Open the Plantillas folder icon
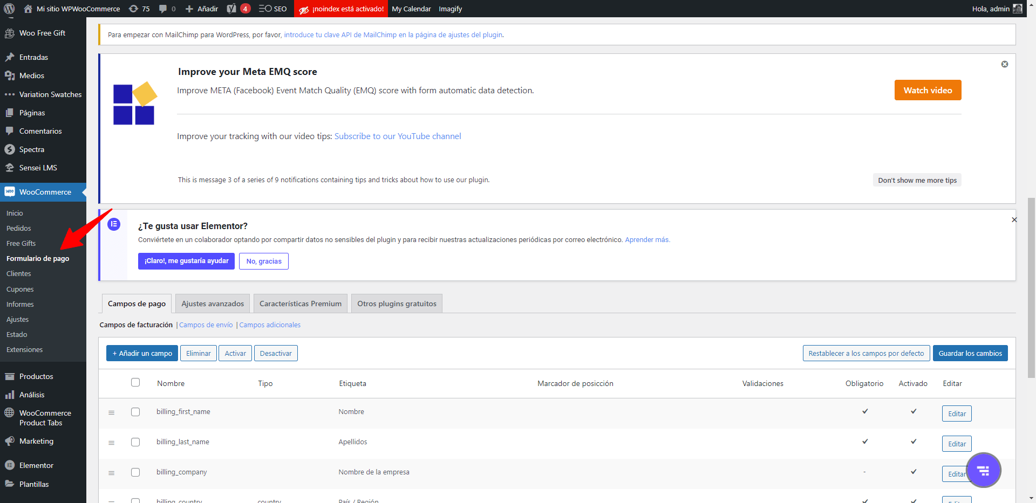The height and width of the screenshot is (503, 1036). coord(10,484)
